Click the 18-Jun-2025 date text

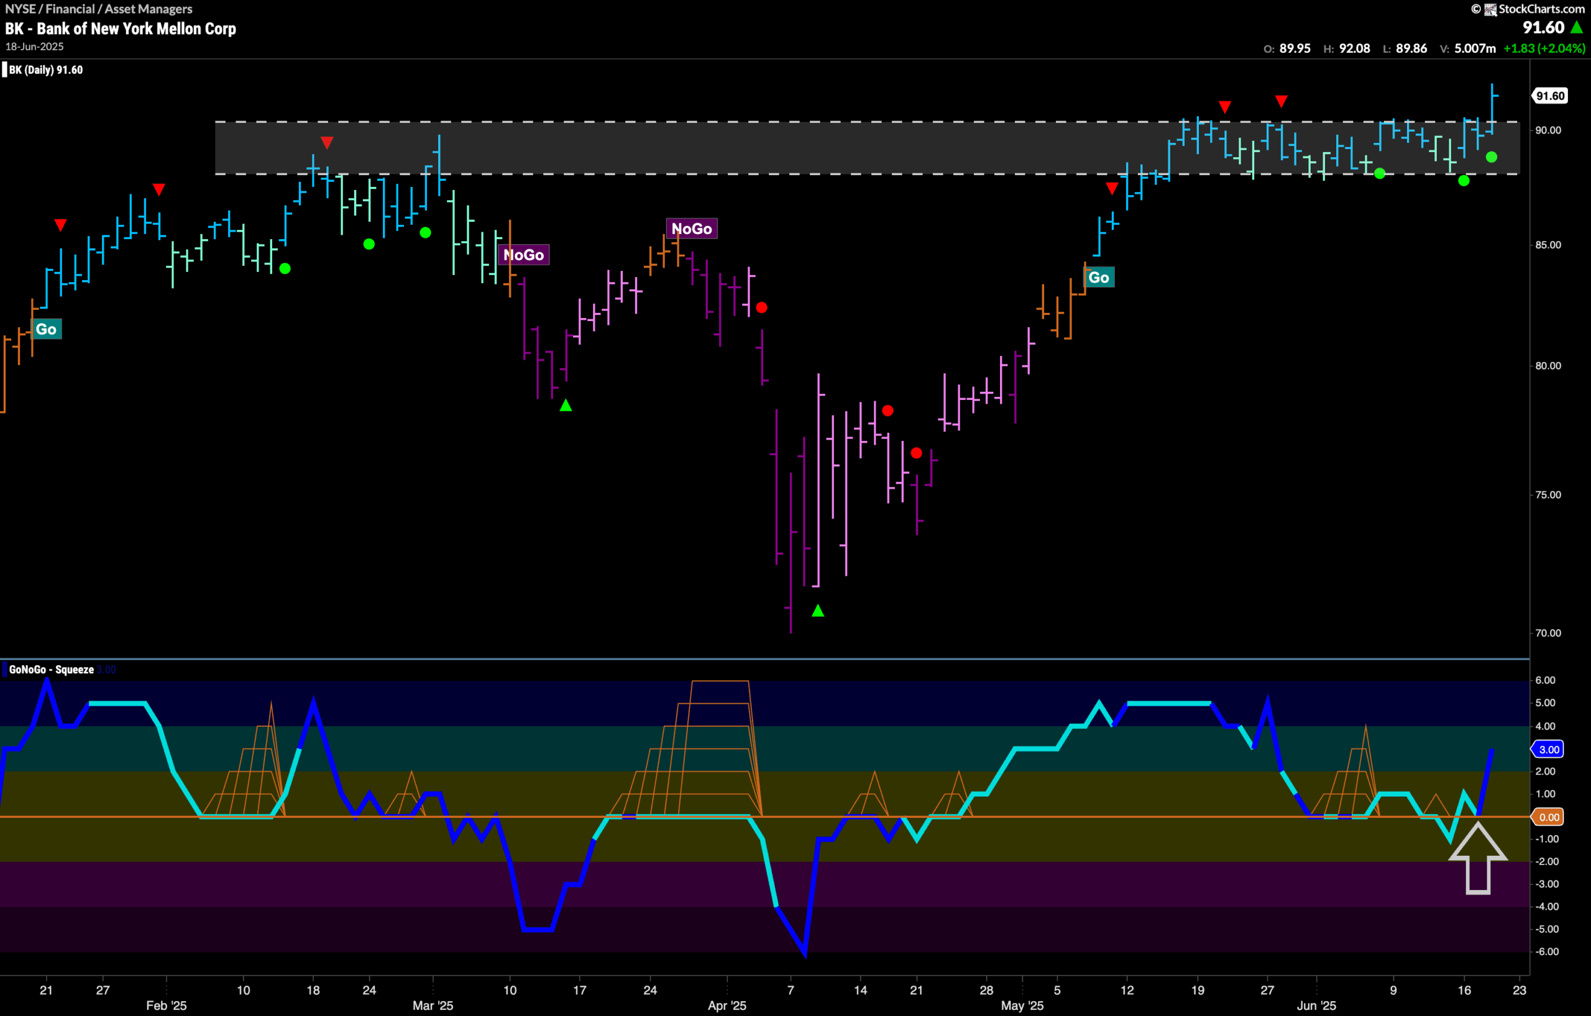(x=34, y=47)
